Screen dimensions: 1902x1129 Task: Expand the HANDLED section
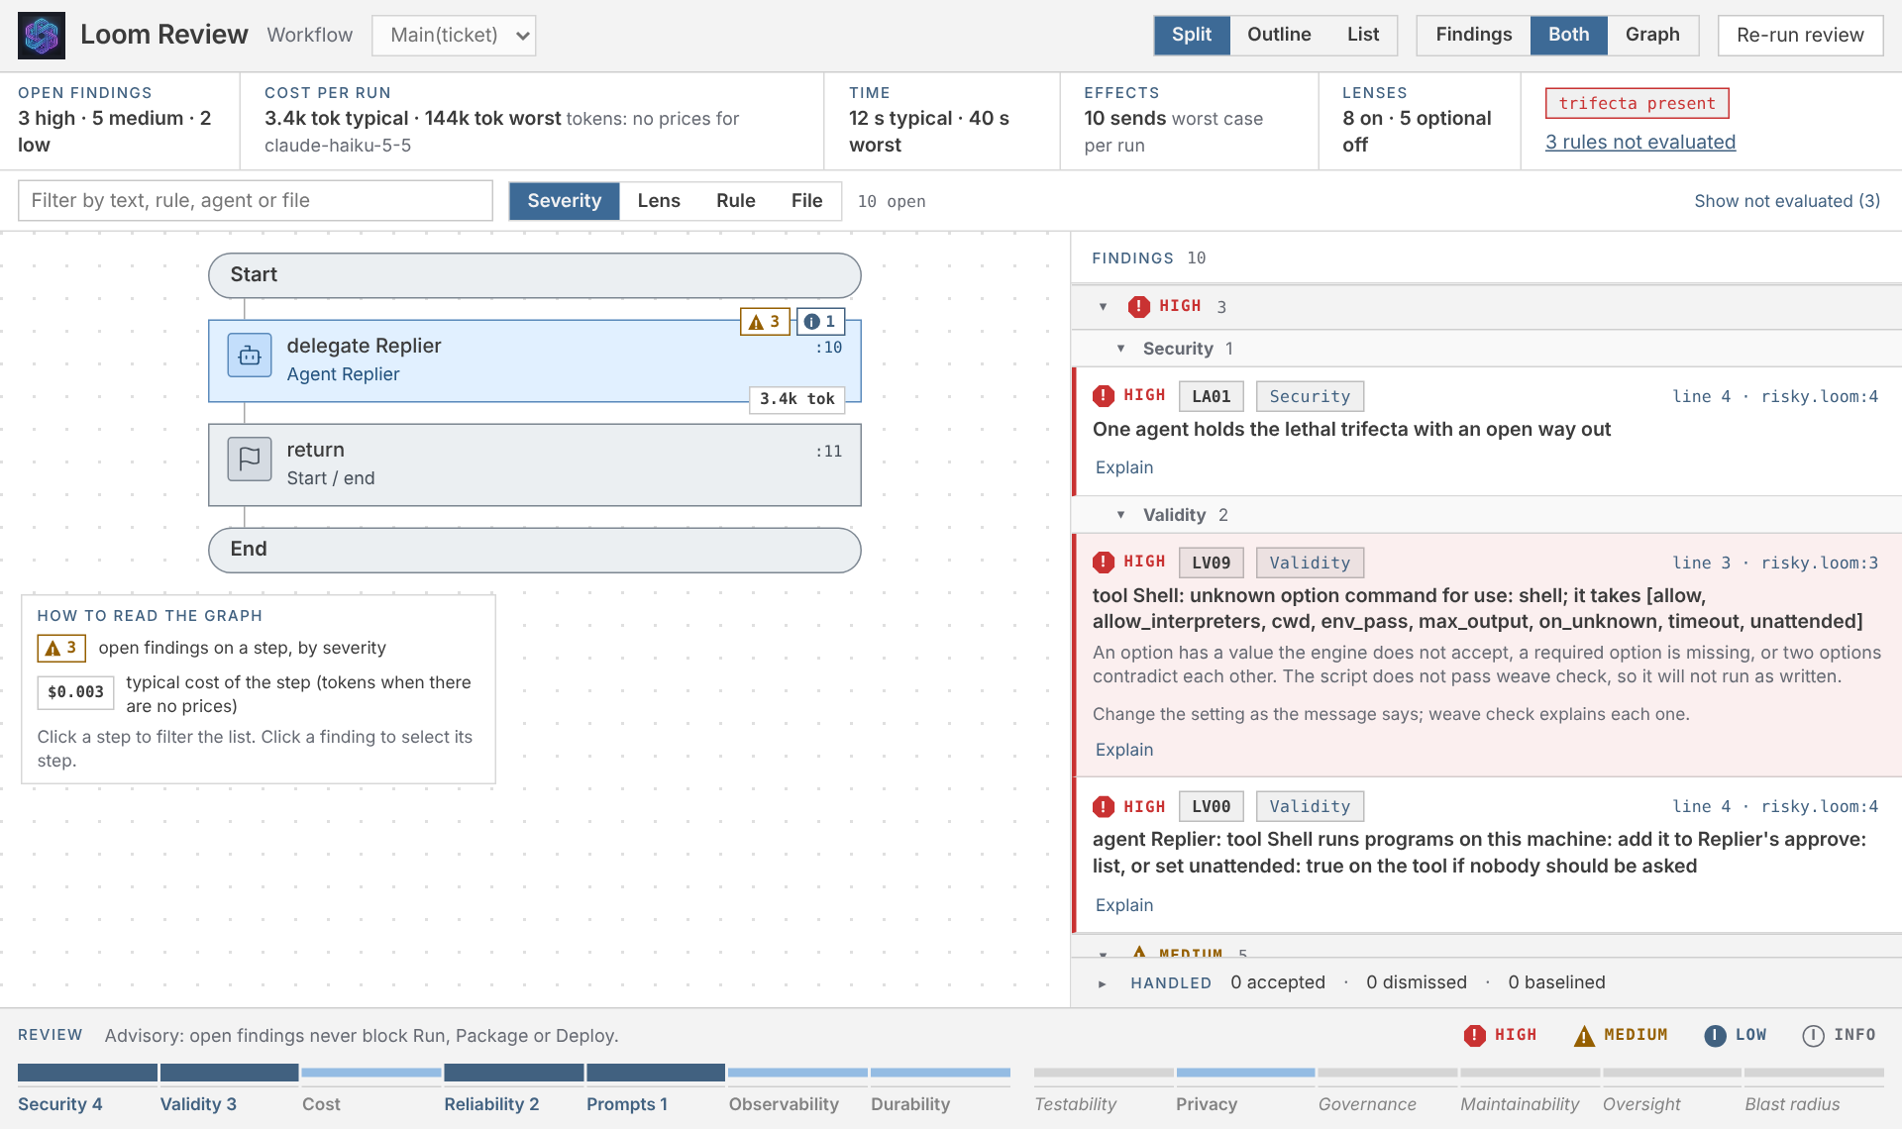click(1102, 983)
